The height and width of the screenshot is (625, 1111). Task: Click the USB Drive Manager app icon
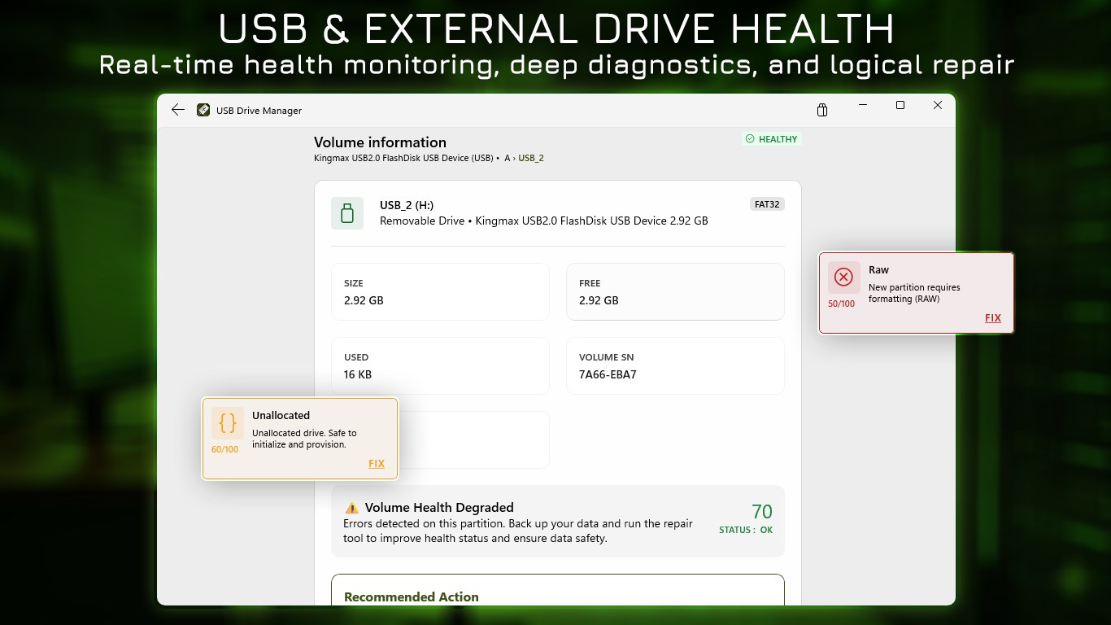tap(203, 110)
